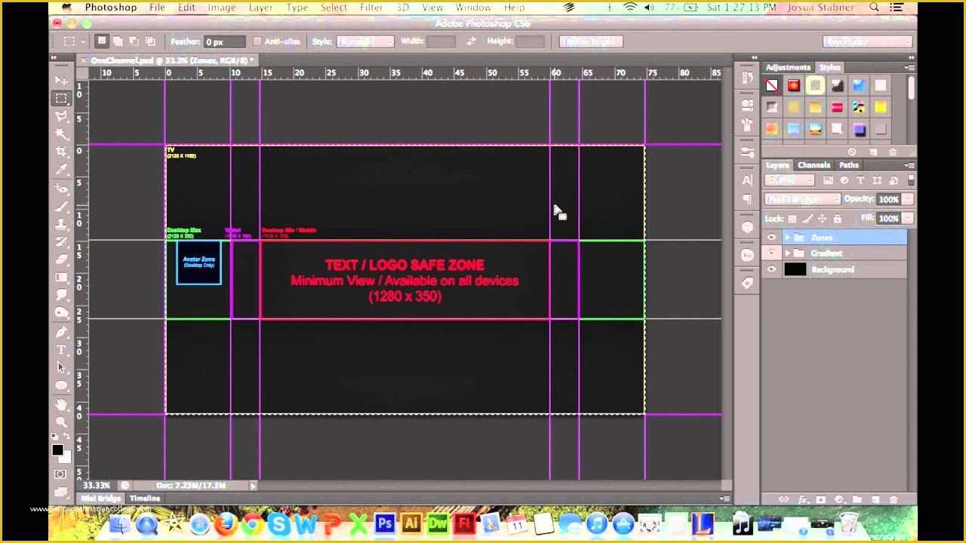Click Lock position icon
This screenshot has height=543, width=966.
click(822, 219)
